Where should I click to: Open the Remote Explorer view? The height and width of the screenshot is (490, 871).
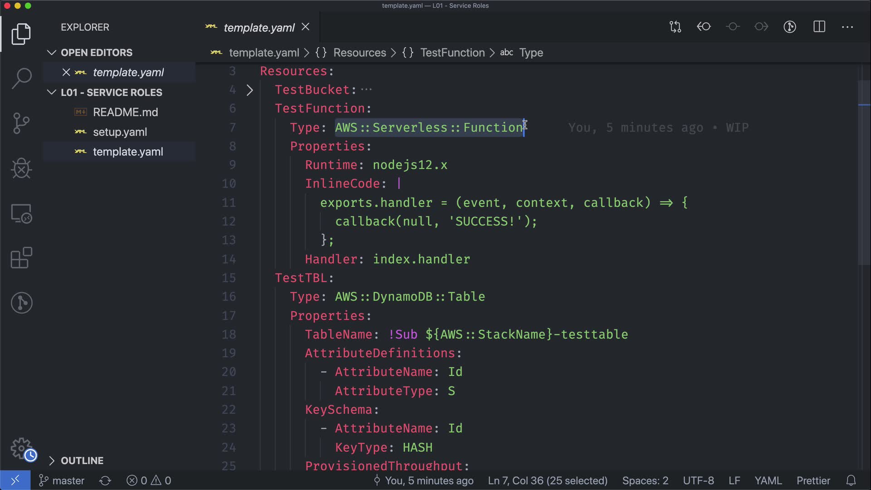click(21, 213)
